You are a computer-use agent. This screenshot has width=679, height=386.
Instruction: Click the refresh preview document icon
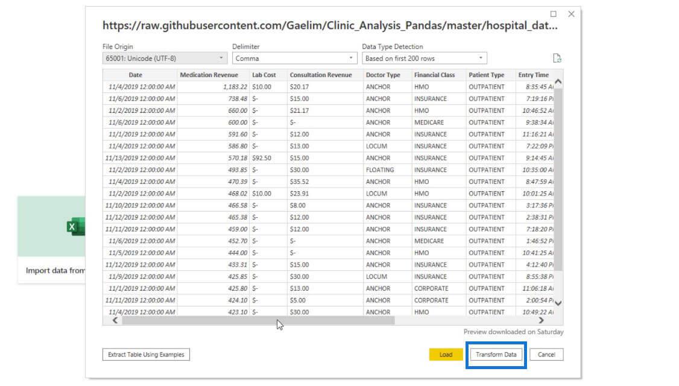click(x=557, y=58)
